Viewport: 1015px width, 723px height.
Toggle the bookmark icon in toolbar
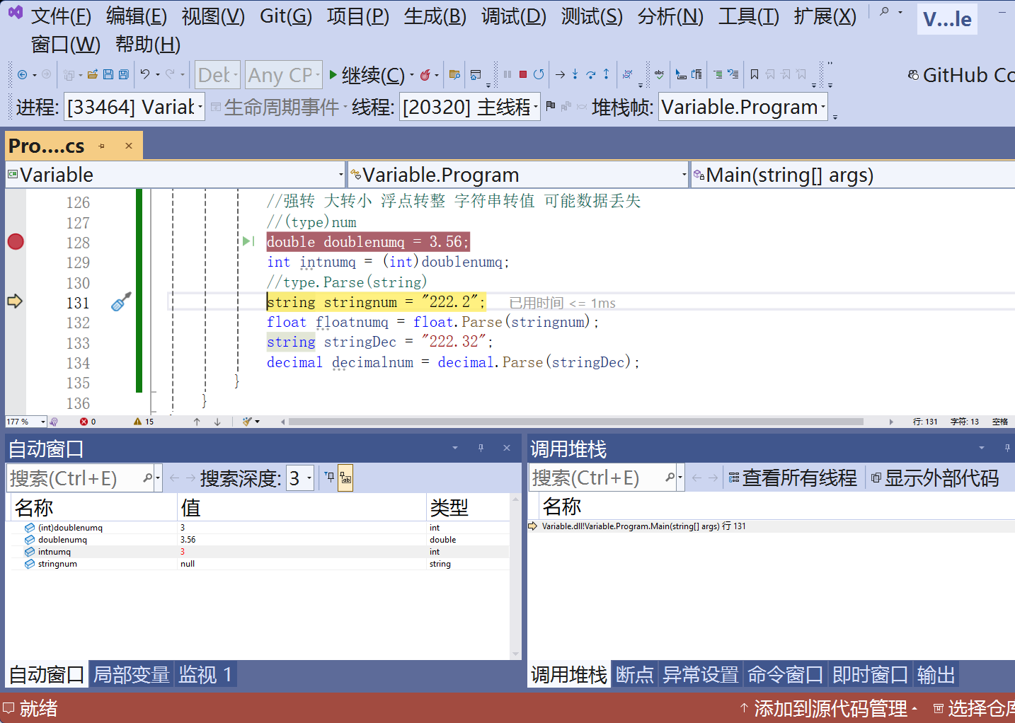pyautogui.click(x=755, y=74)
